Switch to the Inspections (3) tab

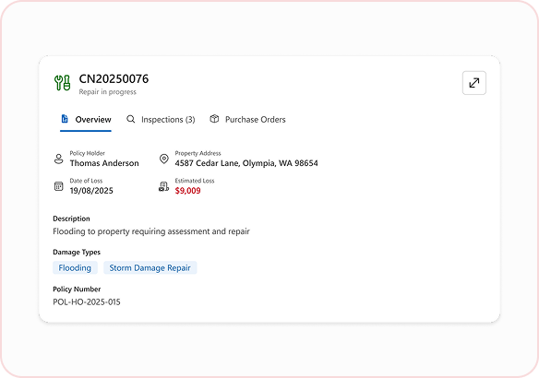(161, 120)
